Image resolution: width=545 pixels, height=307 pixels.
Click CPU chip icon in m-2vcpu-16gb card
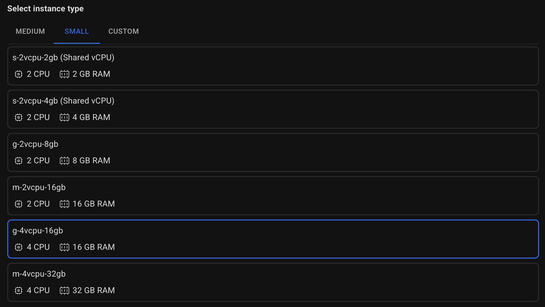[x=19, y=204]
